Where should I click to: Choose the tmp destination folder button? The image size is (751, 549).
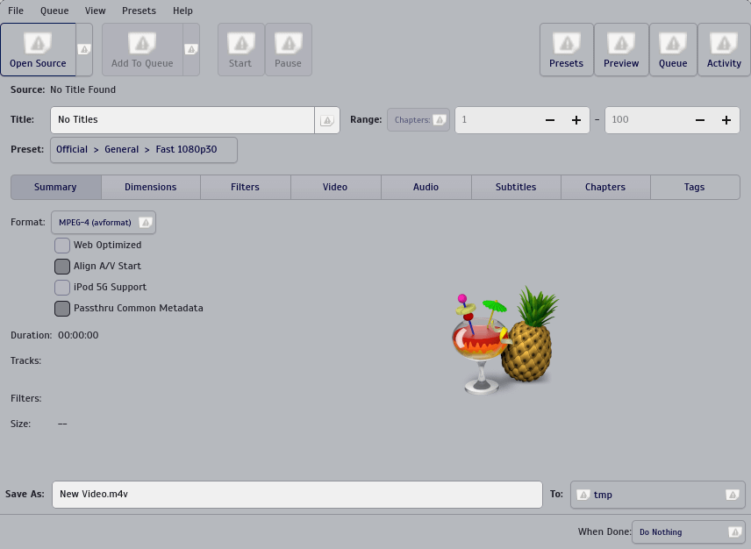[x=657, y=495]
